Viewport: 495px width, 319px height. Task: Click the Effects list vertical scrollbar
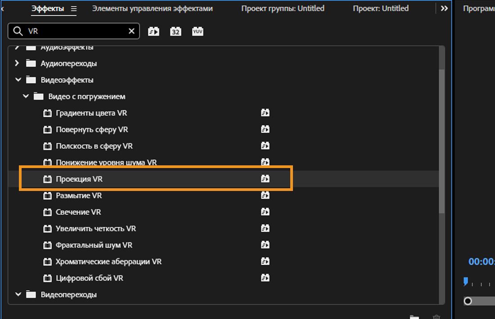click(x=441, y=141)
